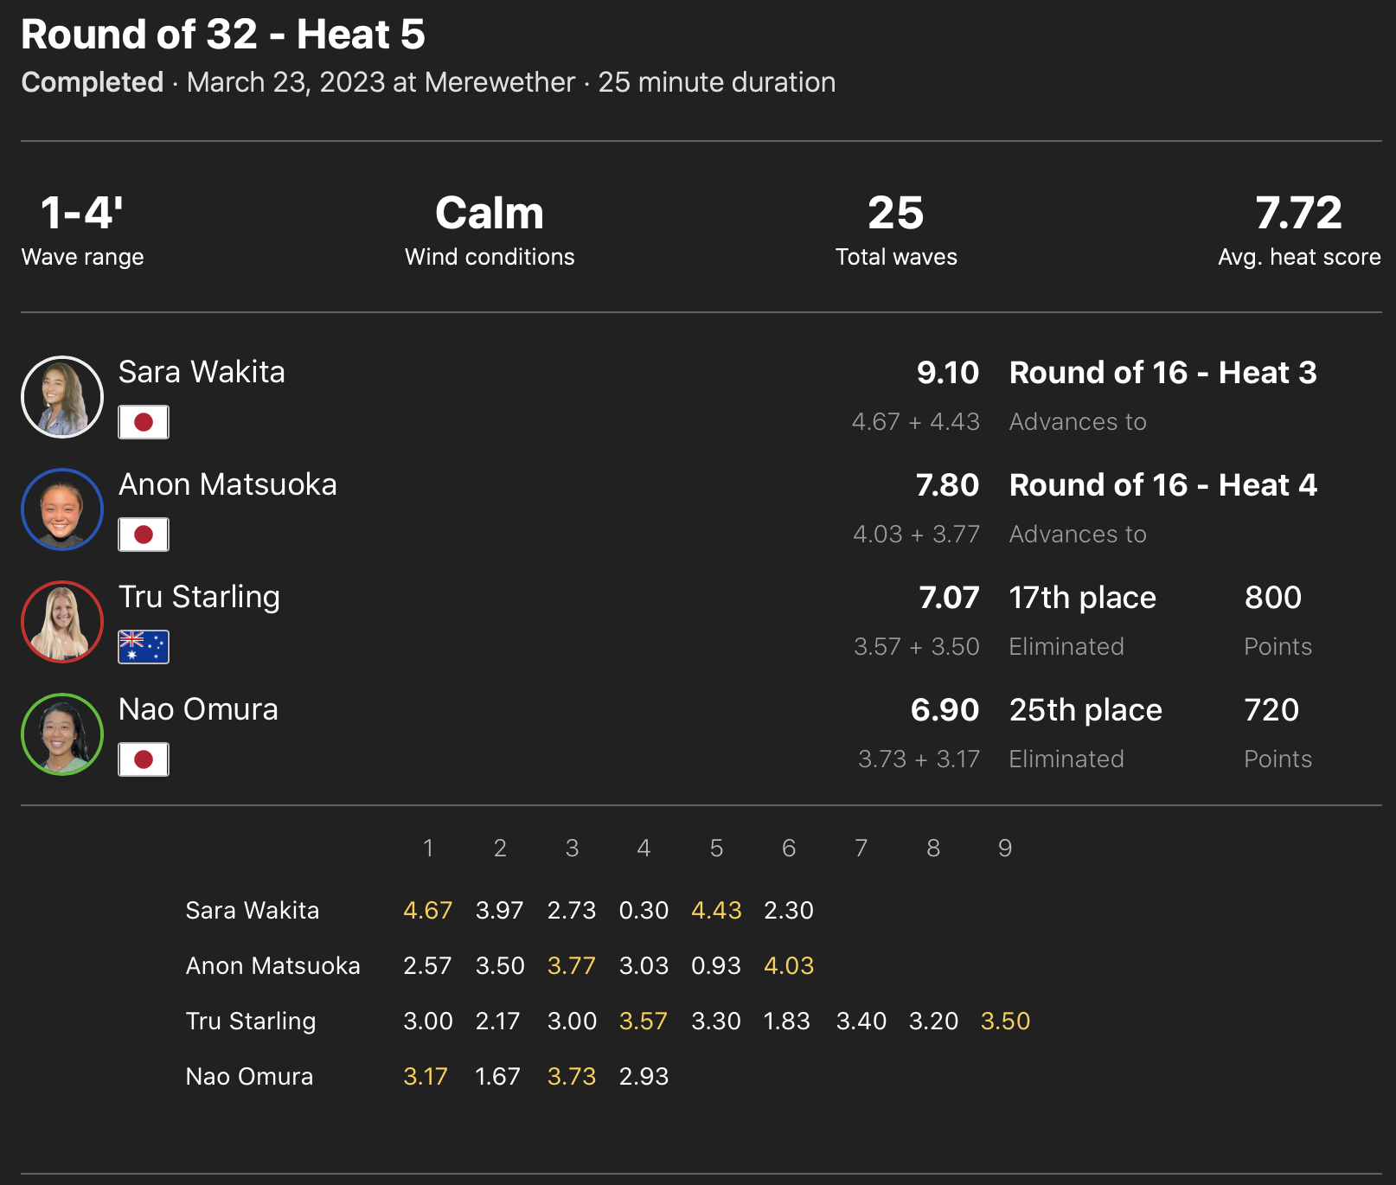Click Japan flag under Anon Matsuoka
1396x1185 pixels.
pos(144,535)
